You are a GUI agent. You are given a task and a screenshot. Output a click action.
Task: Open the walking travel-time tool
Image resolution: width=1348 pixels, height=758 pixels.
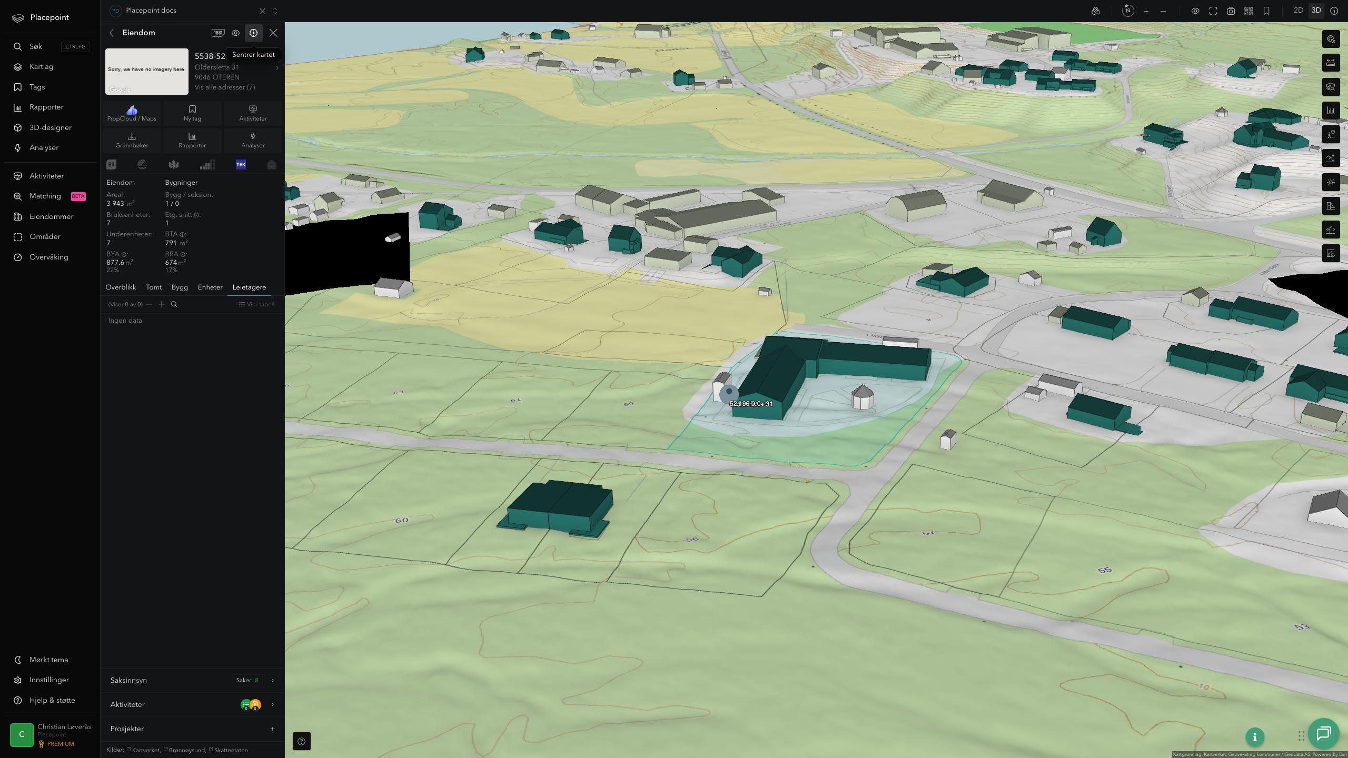pos(1331,134)
